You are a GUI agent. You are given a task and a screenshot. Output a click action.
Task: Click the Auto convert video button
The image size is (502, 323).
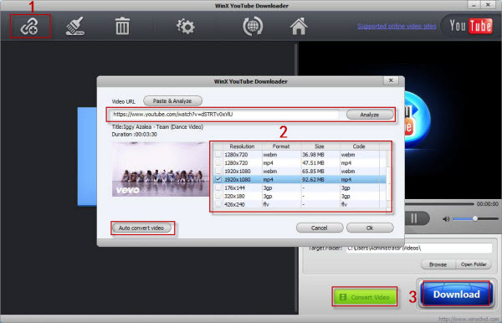[141, 228]
